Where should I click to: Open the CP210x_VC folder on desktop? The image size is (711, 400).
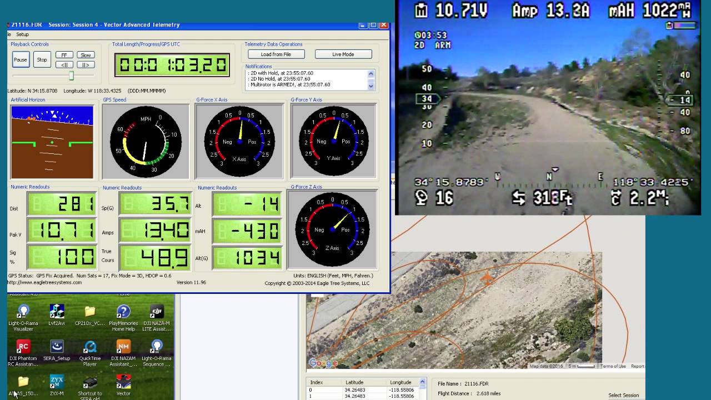pos(90,314)
